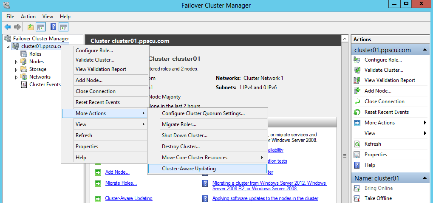The width and height of the screenshot is (433, 203).
Task: Click the Validate Cluster icon in Actions
Action: [x=357, y=70]
